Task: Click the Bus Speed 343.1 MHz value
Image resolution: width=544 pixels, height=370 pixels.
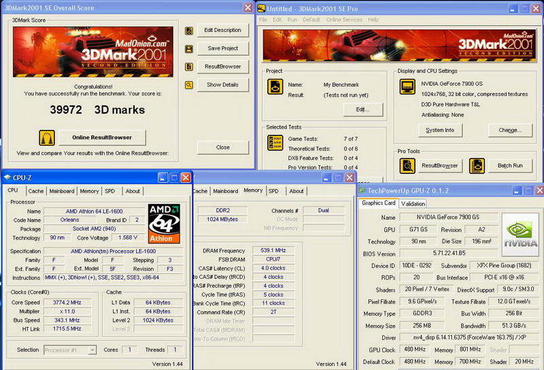Action: point(67,320)
